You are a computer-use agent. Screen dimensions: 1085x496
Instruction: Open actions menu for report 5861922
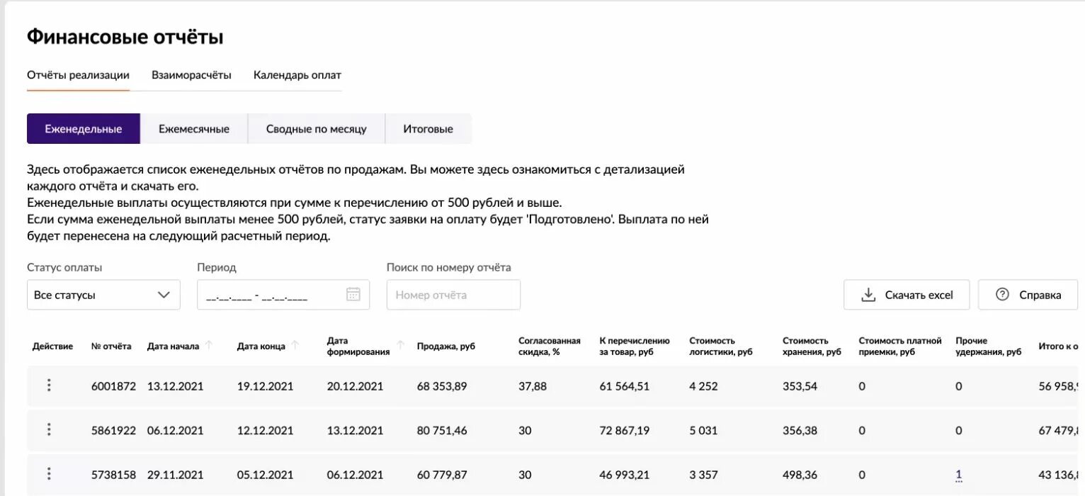pyautogui.click(x=49, y=429)
